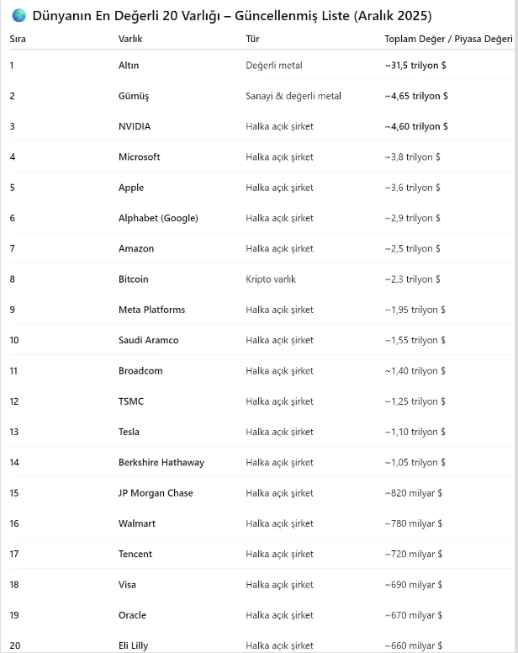
Task: Select the 'Gümüş' asset cell
Action: [133, 96]
